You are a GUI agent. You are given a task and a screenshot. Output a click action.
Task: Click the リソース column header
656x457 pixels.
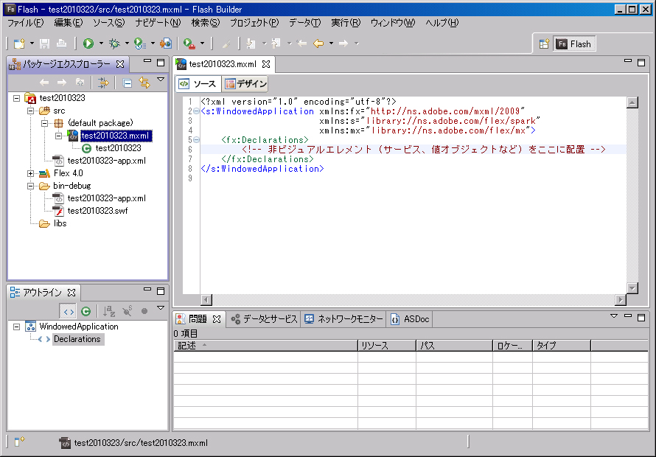[x=387, y=346]
